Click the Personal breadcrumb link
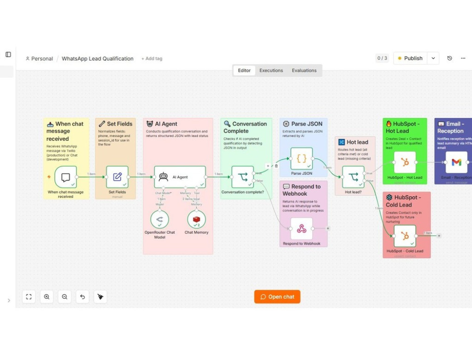This screenshot has width=472, height=354. click(39, 59)
